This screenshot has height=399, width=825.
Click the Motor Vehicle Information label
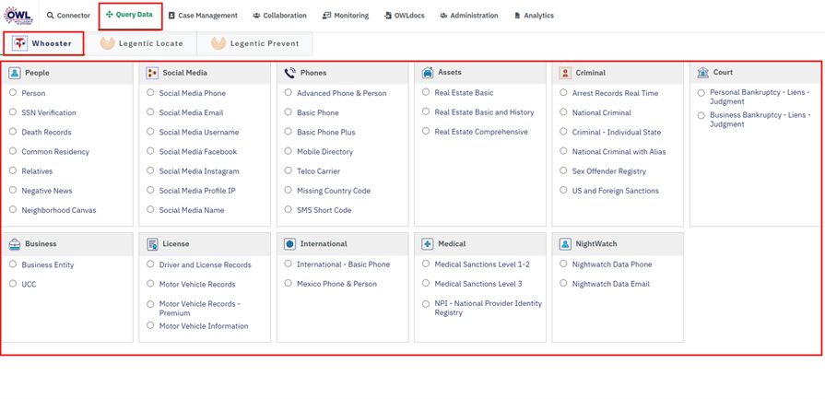point(204,326)
